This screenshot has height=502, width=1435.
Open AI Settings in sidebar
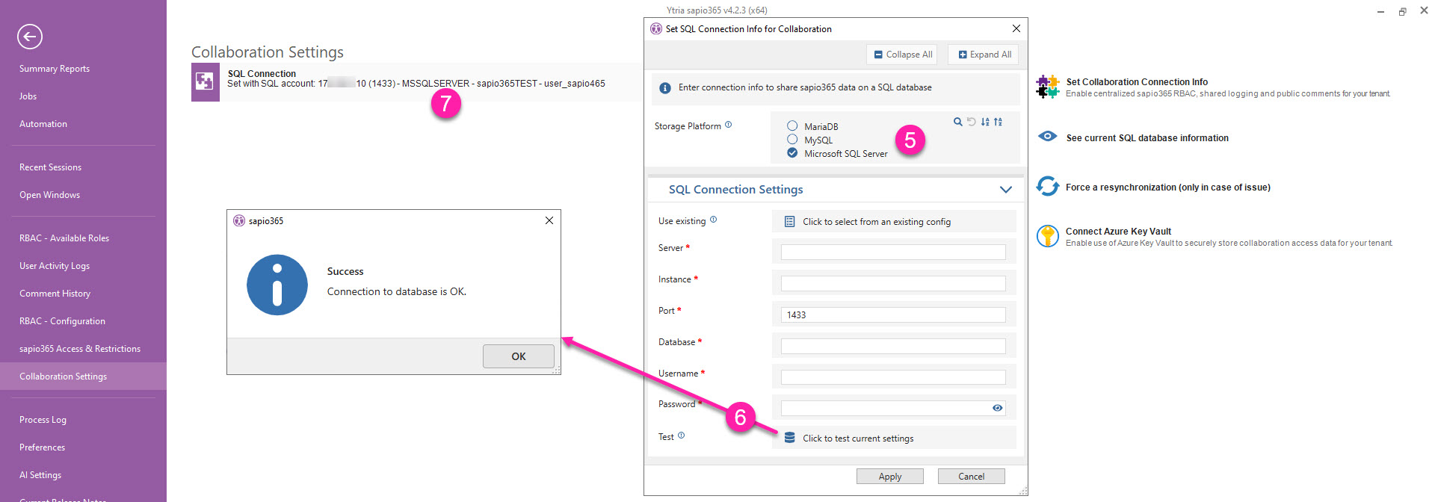[40, 475]
